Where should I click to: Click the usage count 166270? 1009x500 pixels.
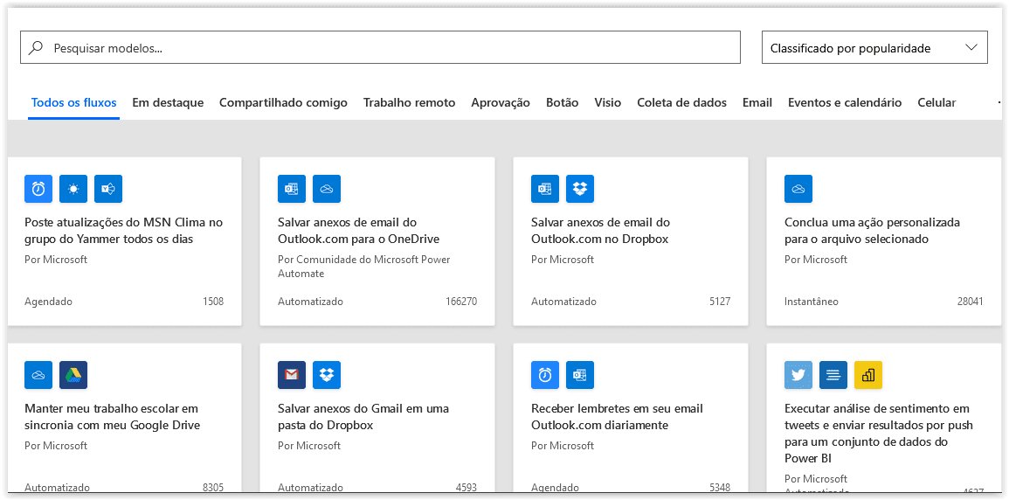pos(461,302)
